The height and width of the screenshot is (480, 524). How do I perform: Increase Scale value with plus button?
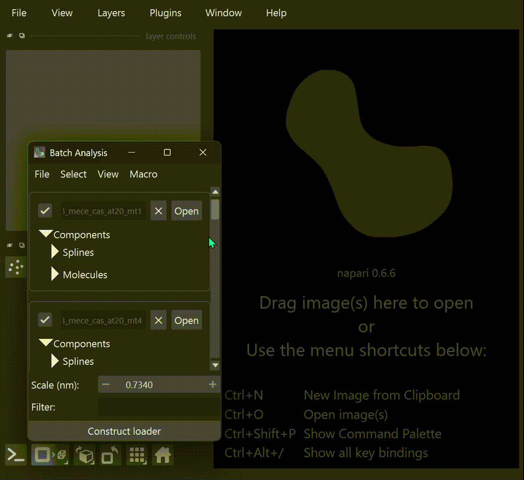(213, 384)
